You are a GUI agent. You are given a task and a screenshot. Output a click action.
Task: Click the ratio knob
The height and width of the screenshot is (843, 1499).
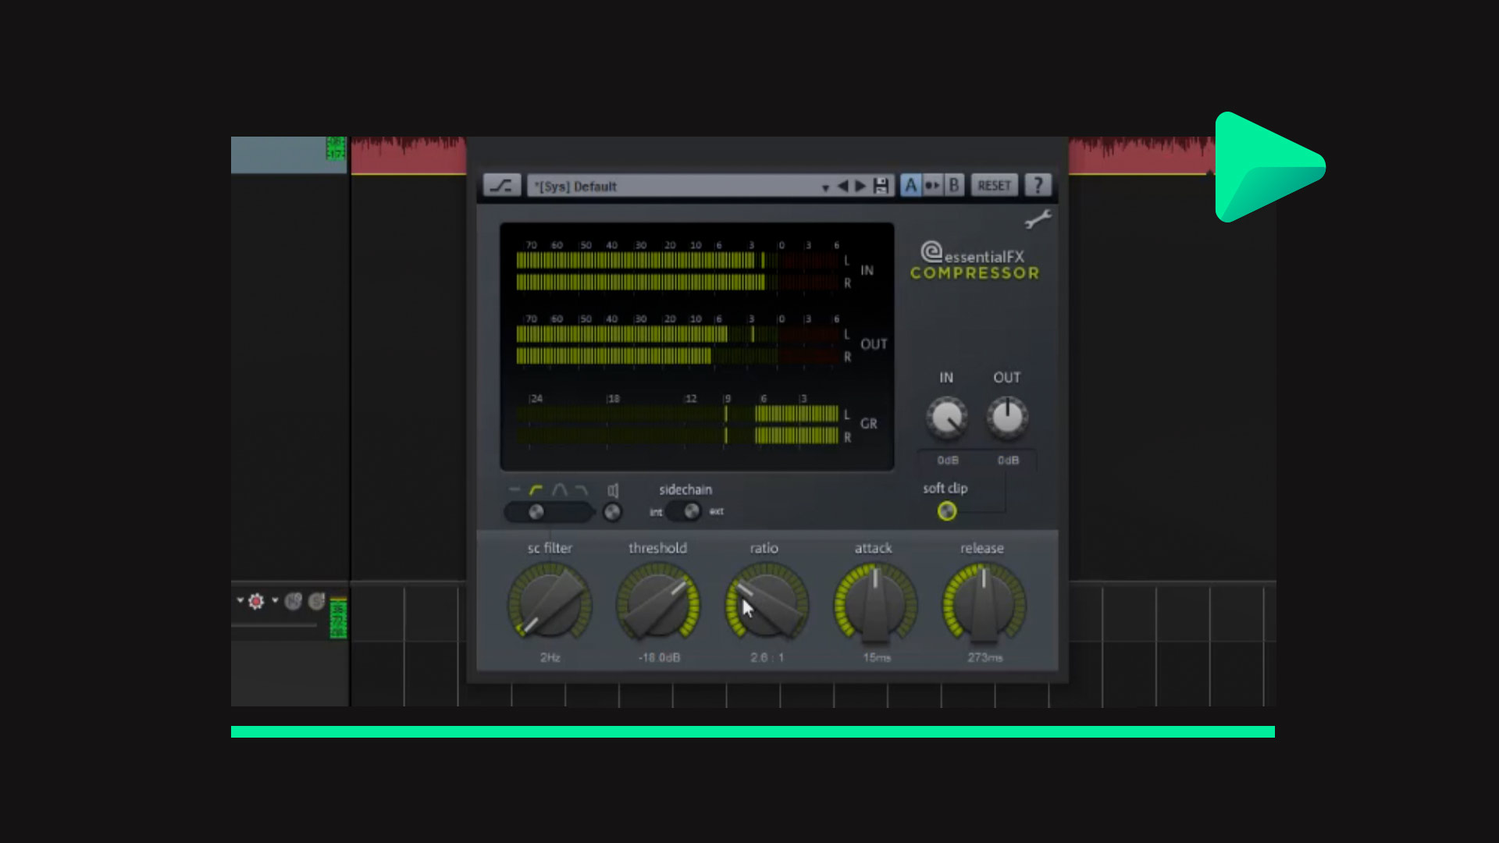(767, 605)
